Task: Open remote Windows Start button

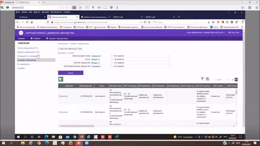Action: 18,137
